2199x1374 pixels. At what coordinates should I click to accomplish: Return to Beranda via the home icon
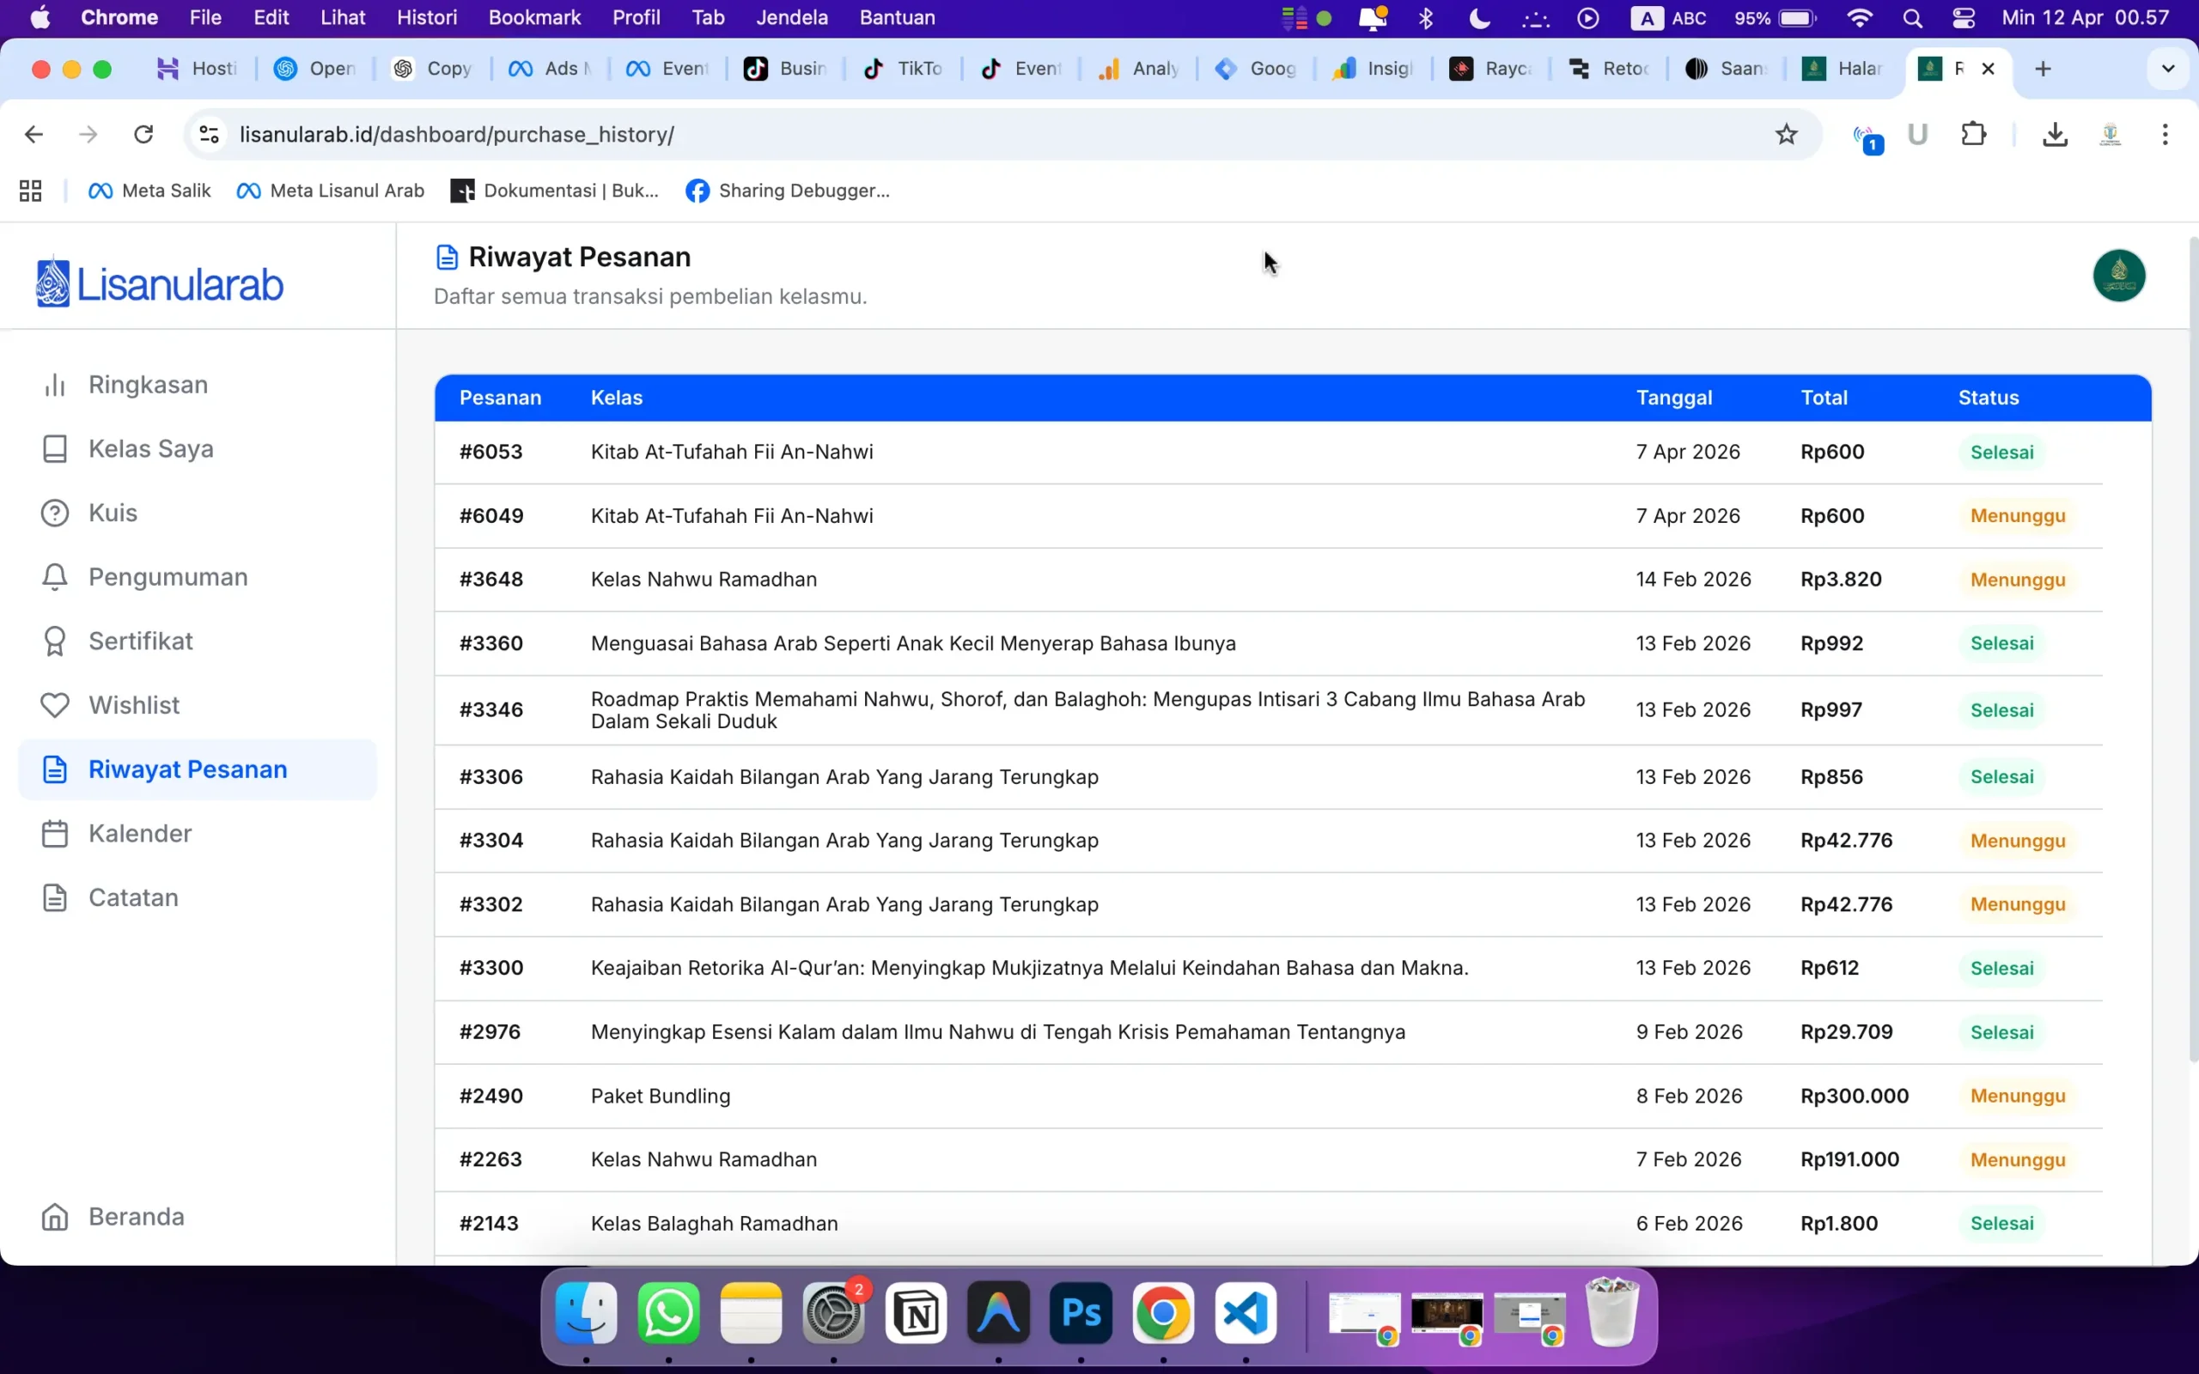(54, 1217)
